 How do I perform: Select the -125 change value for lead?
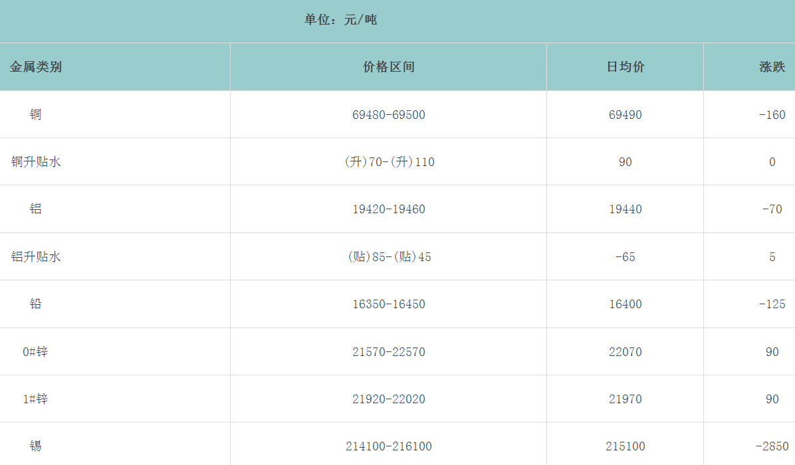point(772,304)
